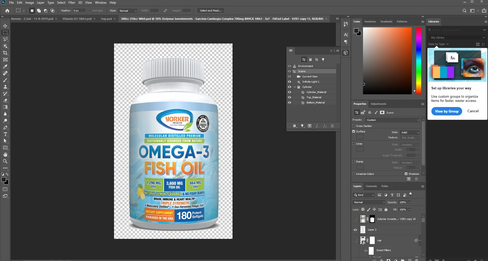Switch to the Swatches tab
This screenshot has width=488, height=261.
[x=370, y=22]
